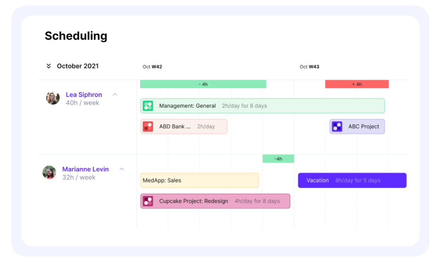
Task: Open Lea Siphron's profile name link
Action: tap(84, 95)
